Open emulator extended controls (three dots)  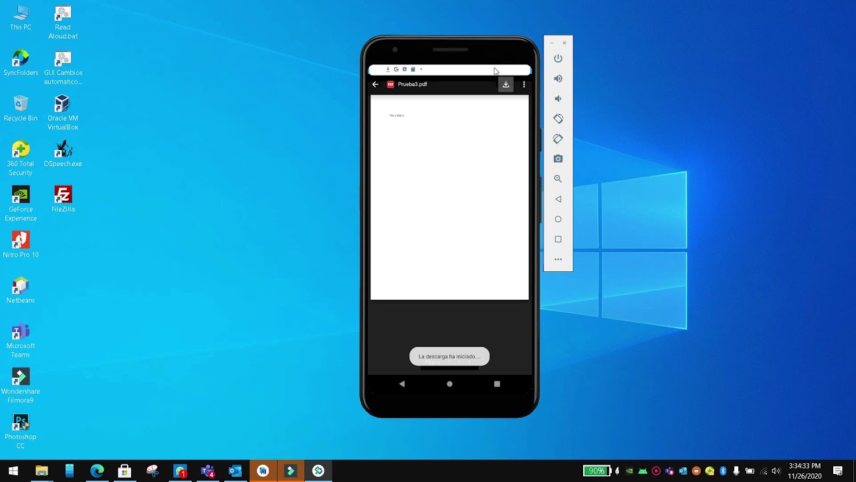click(558, 259)
